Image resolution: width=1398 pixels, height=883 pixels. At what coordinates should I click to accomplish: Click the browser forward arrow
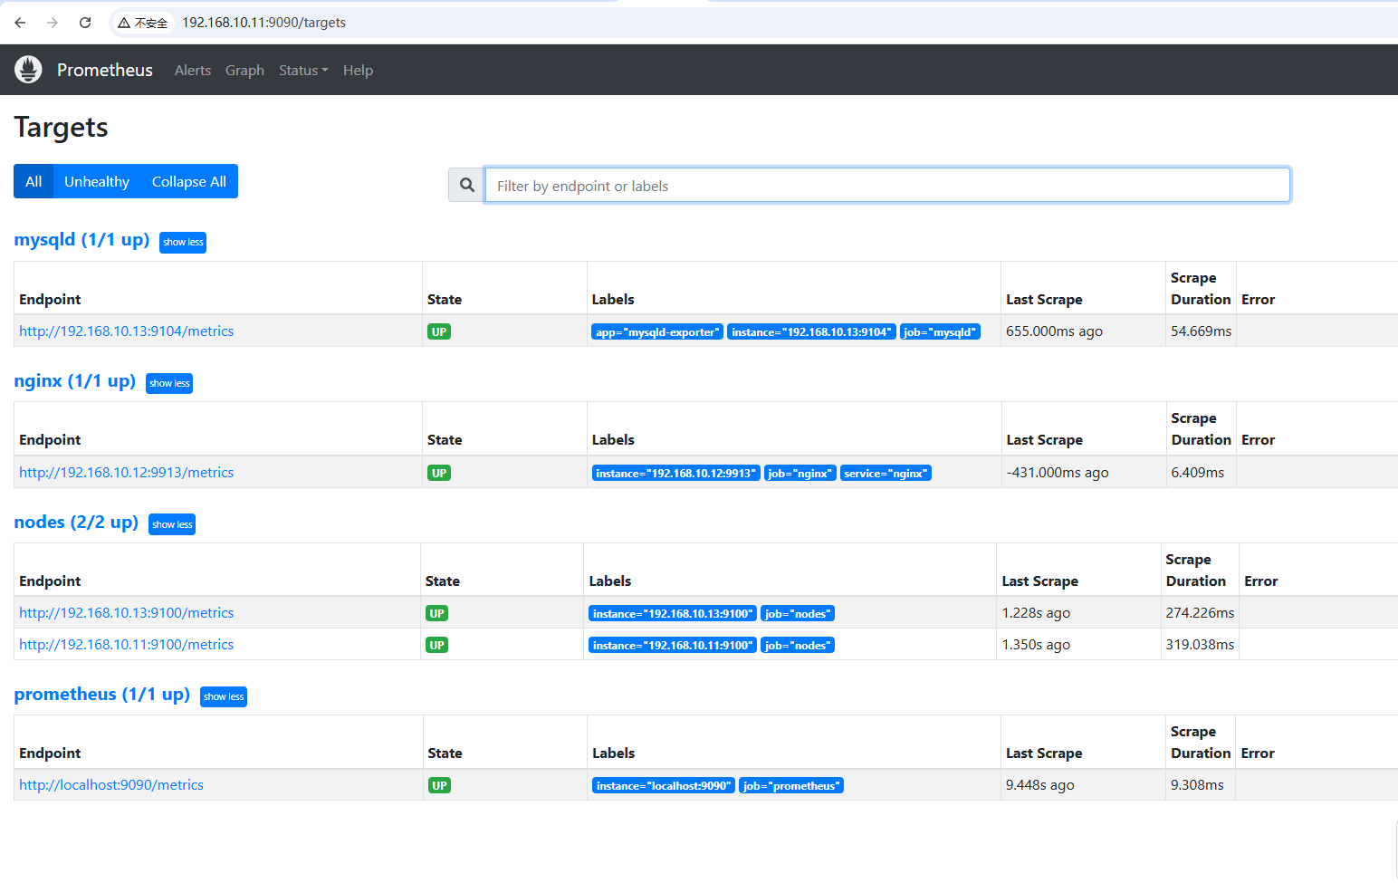[53, 23]
